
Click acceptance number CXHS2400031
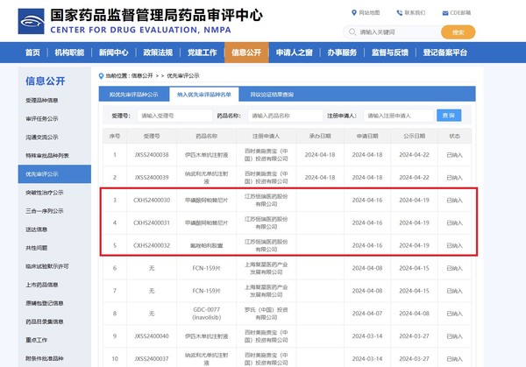(152, 222)
